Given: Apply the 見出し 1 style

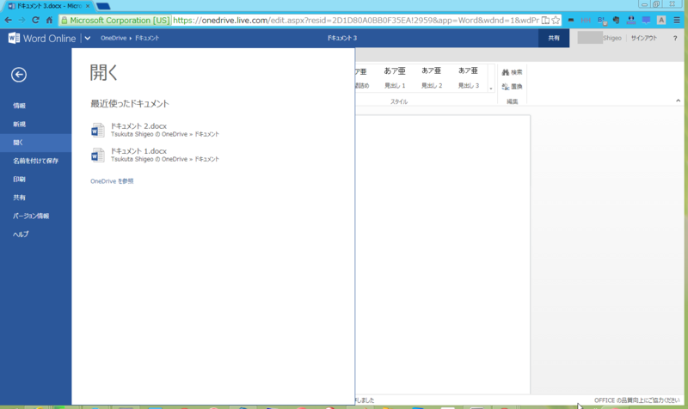Looking at the screenshot, I should click(x=395, y=77).
